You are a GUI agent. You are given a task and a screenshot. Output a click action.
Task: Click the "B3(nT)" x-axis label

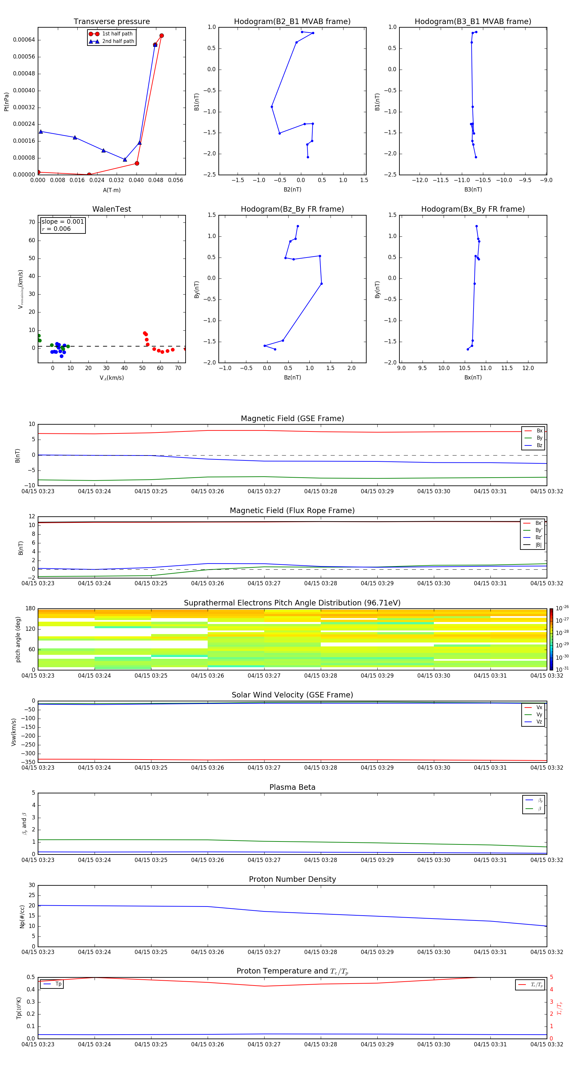[x=473, y=190]
